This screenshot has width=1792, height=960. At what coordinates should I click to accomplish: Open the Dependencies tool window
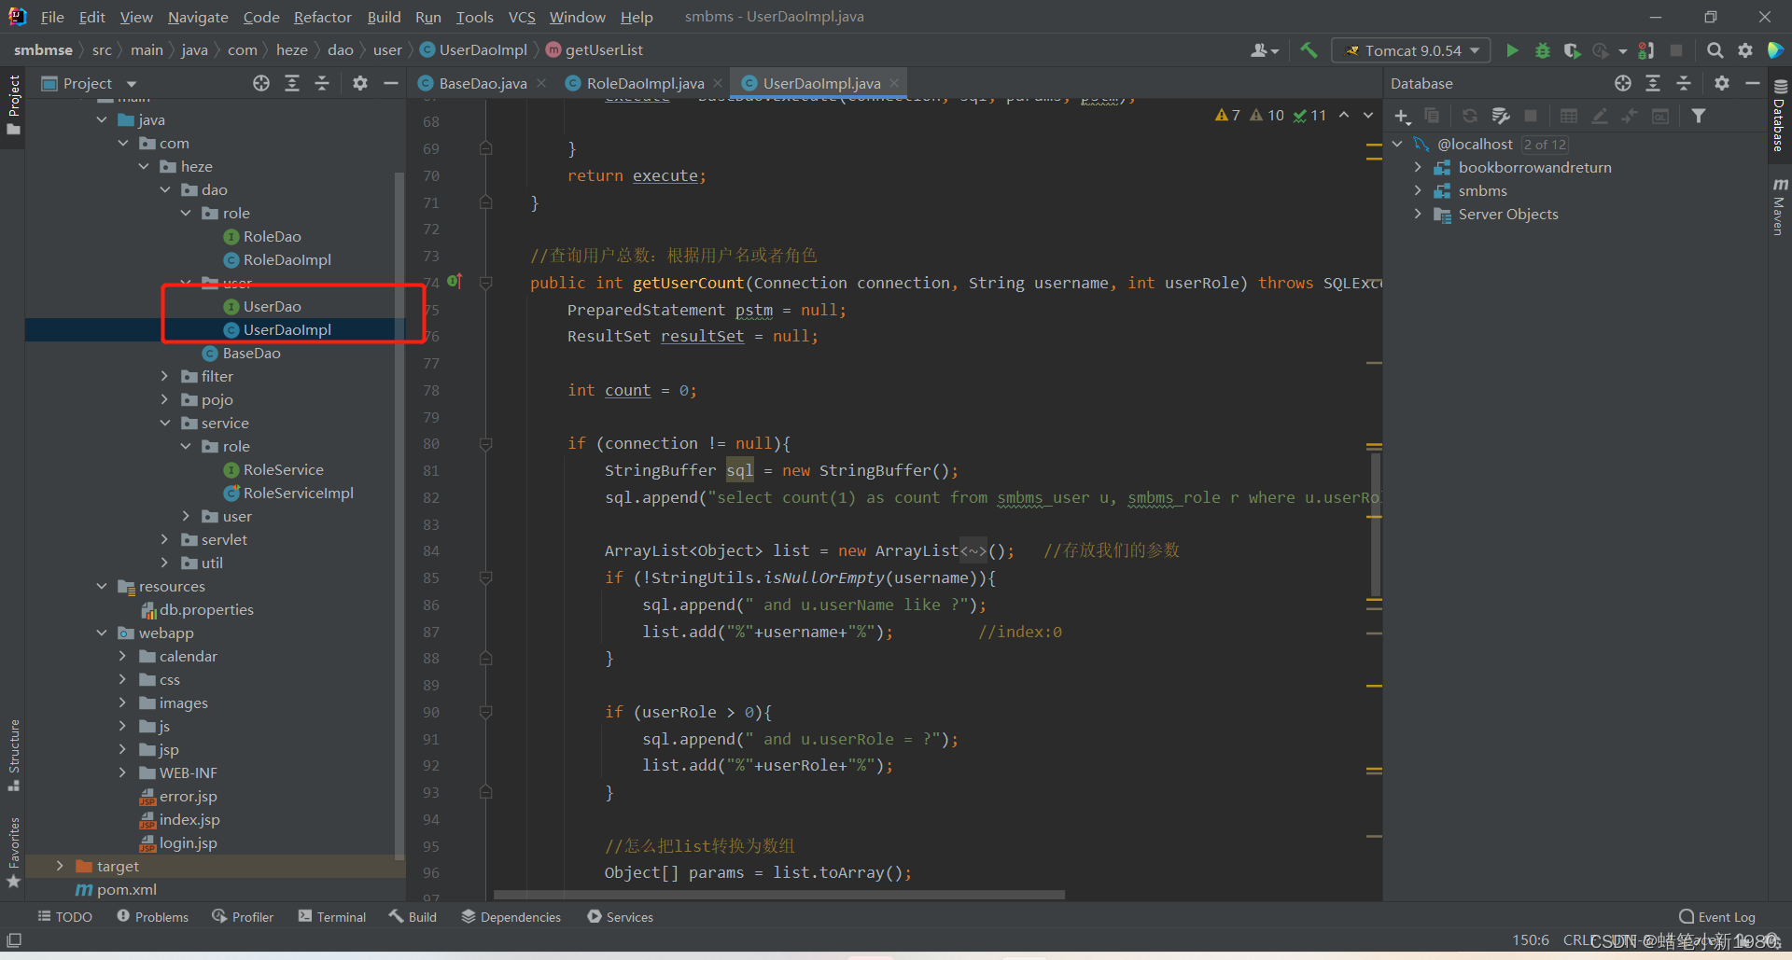511,917
